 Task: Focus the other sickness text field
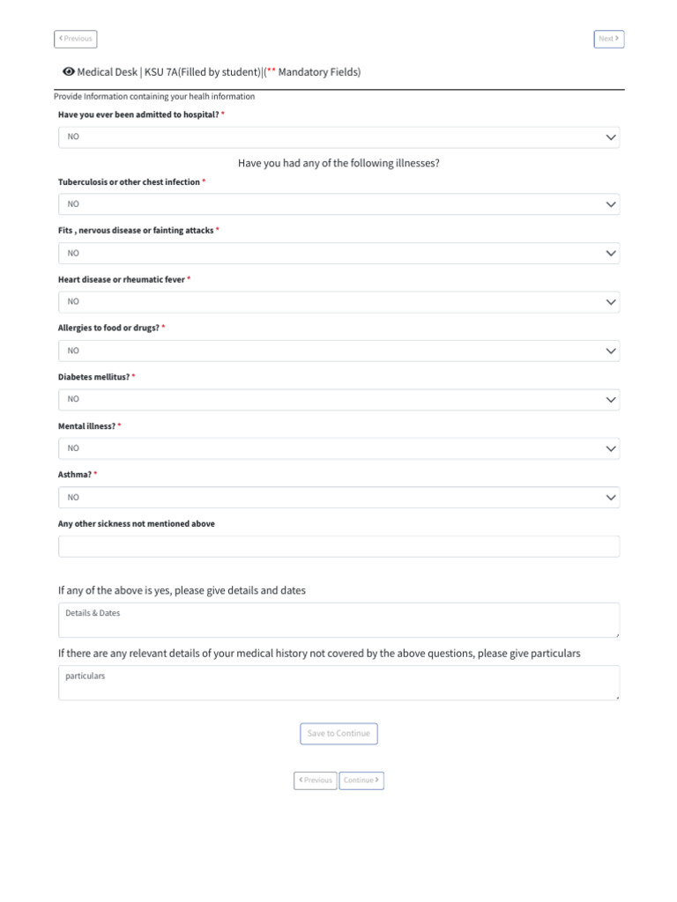[x=338, y=547]
